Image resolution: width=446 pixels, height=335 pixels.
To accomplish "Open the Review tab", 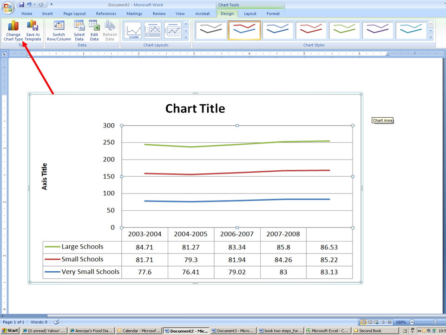I will click(x=159, y=13).
